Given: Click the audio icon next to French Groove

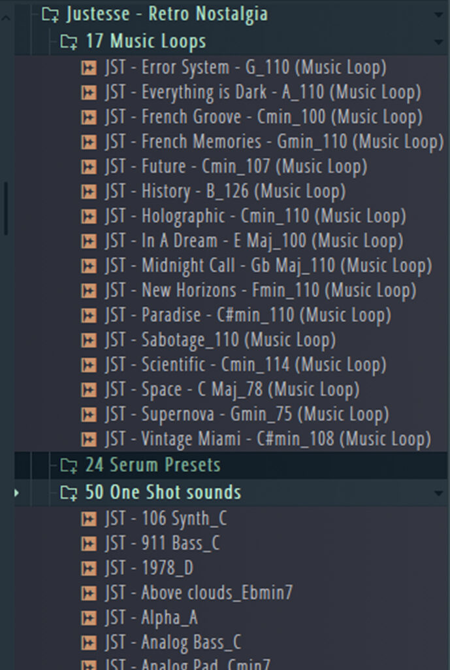Looking at the screenshot, I should pyautogui.click(x=88, y=117).
